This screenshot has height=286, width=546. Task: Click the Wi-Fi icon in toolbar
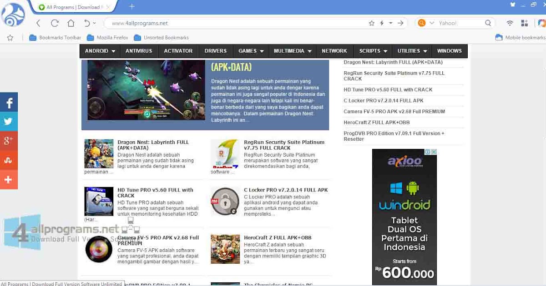510,23
